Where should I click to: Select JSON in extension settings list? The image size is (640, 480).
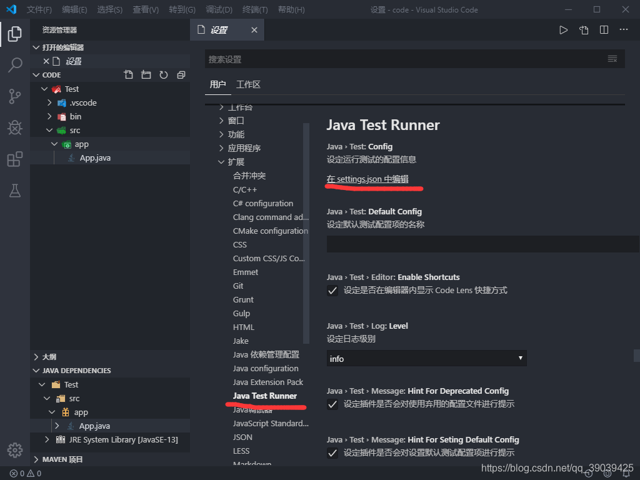(x=242, y=437)
